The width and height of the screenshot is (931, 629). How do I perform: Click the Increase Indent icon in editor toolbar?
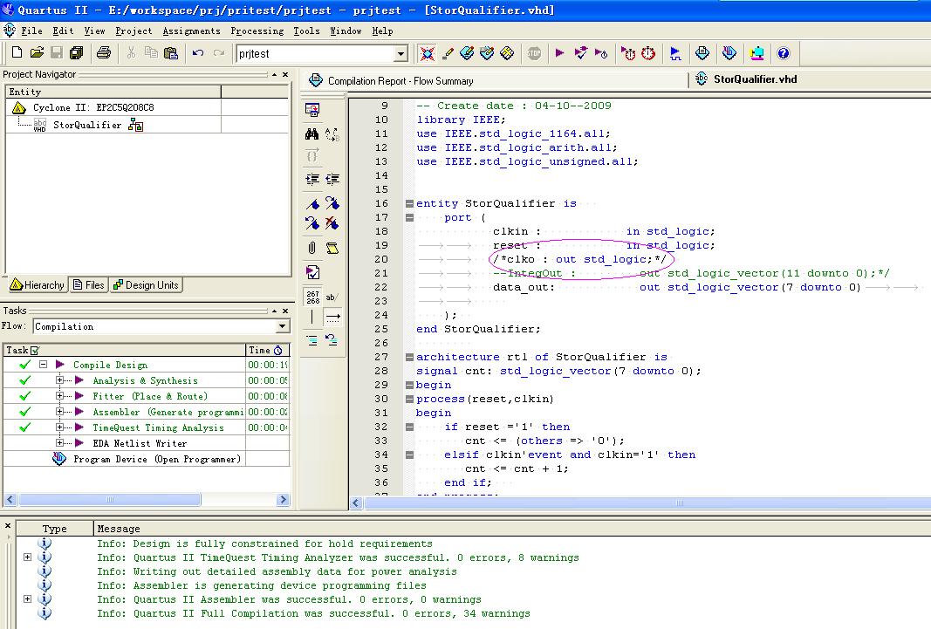pos(312,179)
